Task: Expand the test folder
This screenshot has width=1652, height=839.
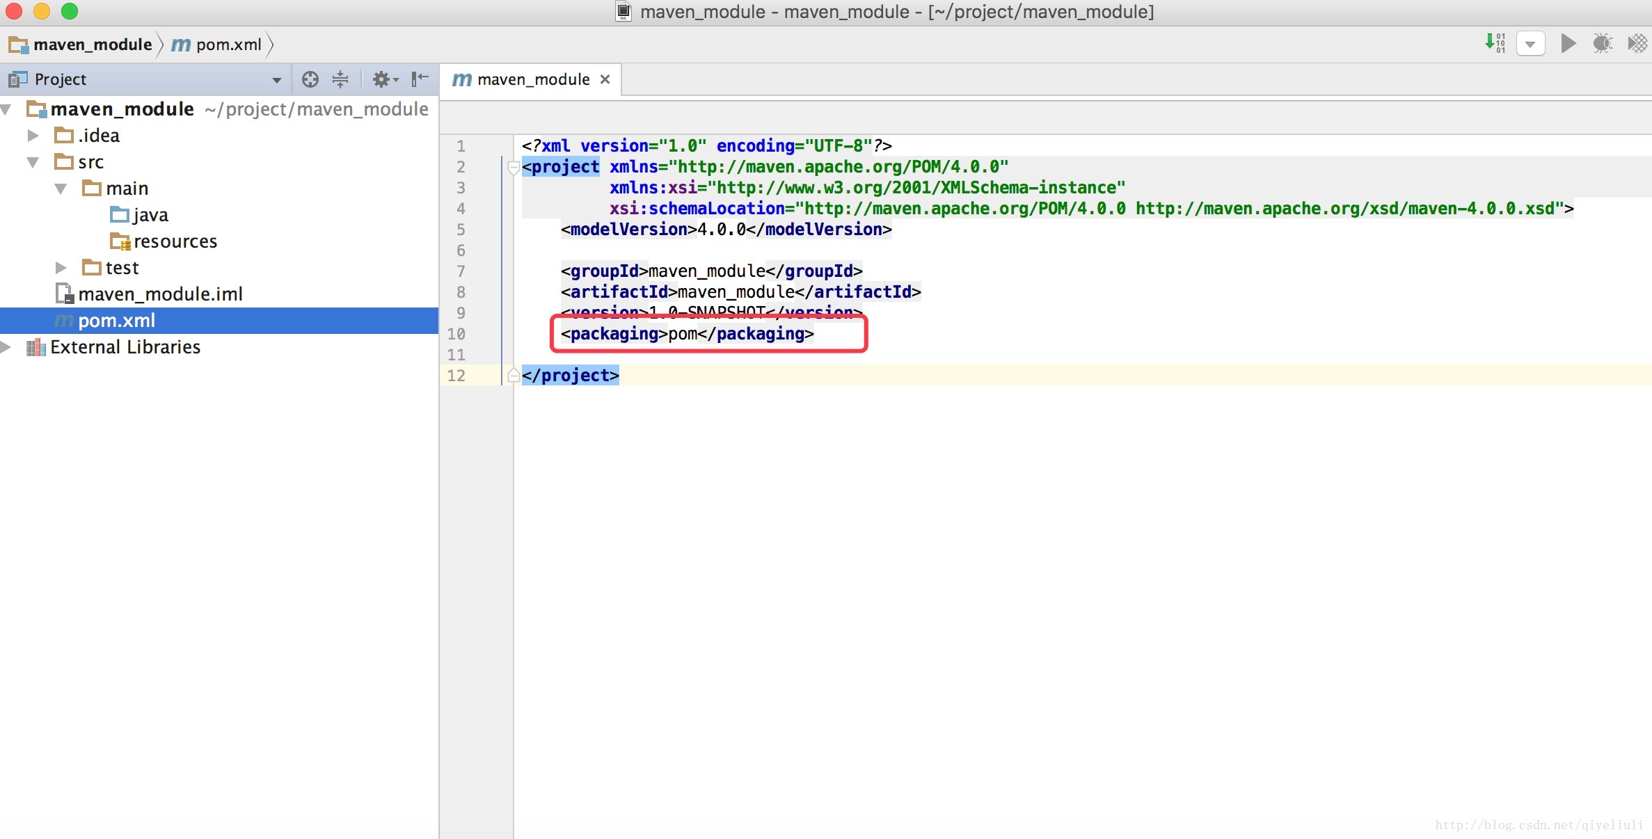Action: coord(61,268)
